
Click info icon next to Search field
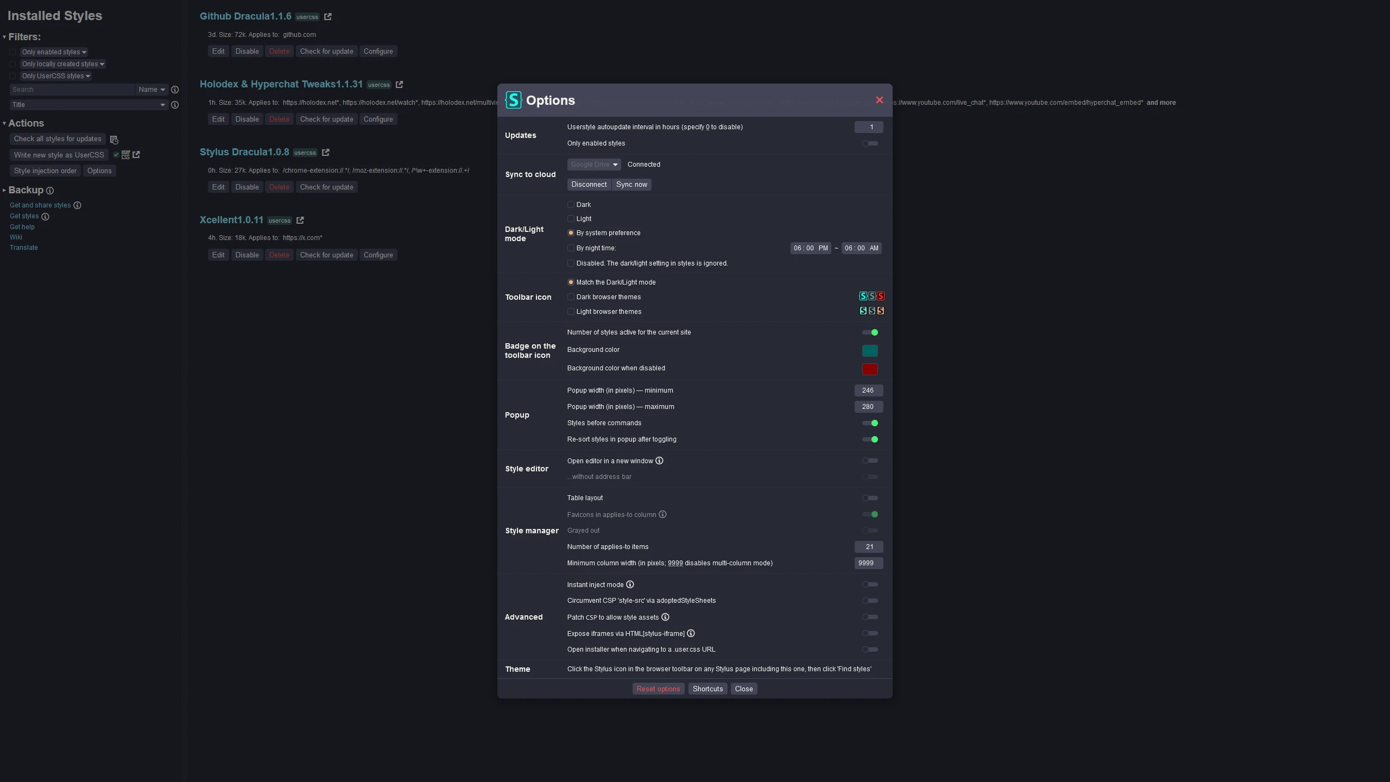click(175, 90)
